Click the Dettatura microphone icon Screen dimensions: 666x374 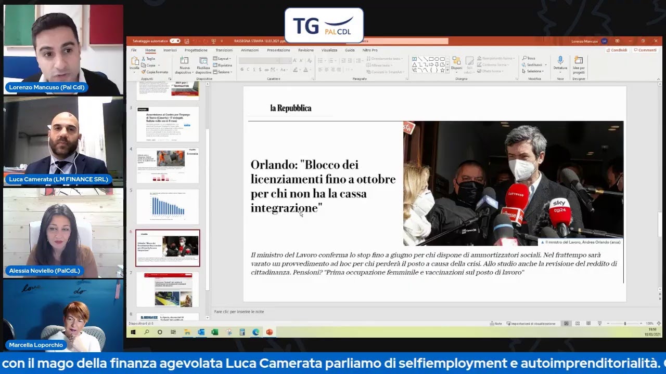click(560, 60)
